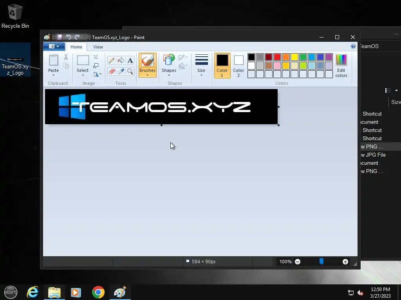Click the Paint palette icon in title bar
401x300 pixels.
47,37
